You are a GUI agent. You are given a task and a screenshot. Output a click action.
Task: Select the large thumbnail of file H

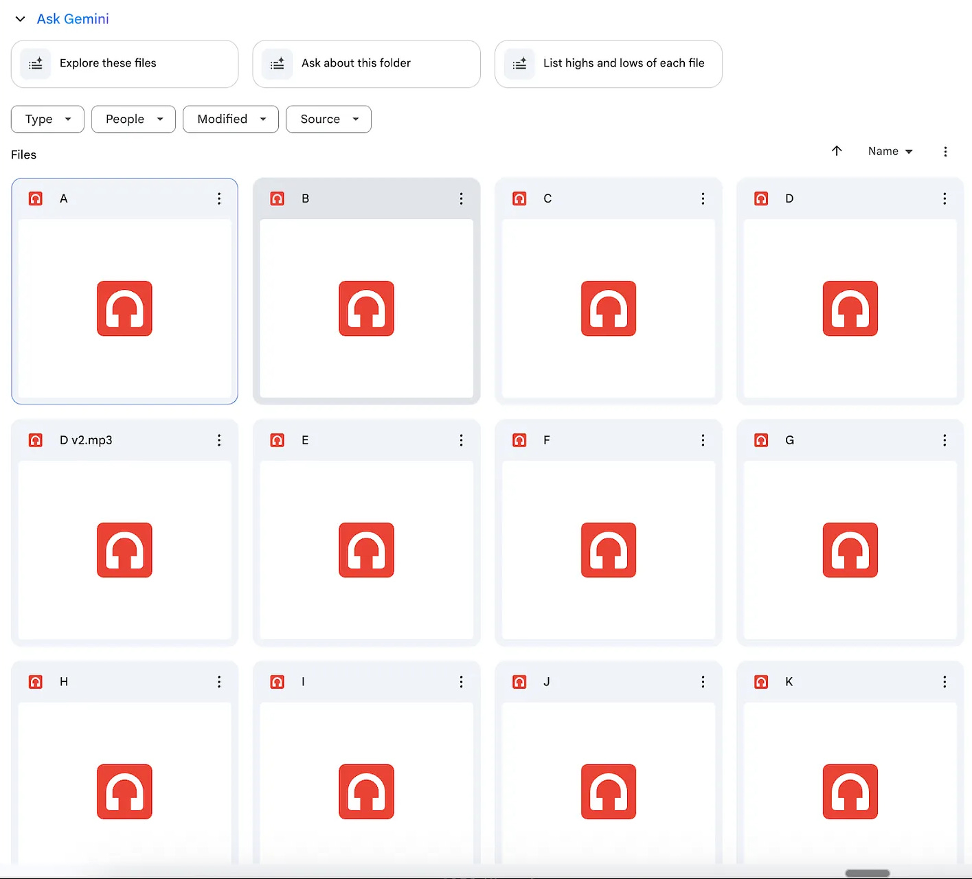pos(124,784)
